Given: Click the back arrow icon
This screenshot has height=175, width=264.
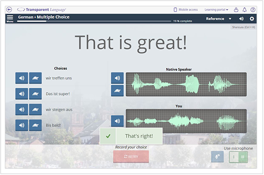Looking at the screenshot, I should (x=9, y=10).
